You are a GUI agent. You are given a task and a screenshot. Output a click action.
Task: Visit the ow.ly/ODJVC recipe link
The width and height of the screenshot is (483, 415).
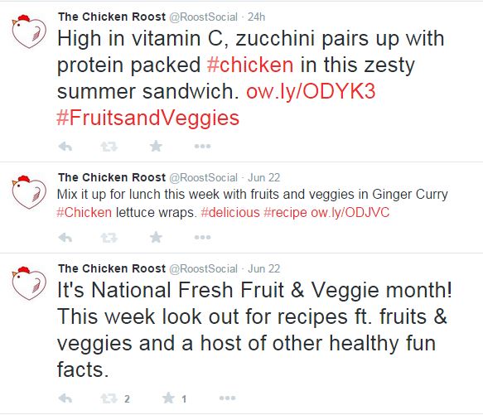(350, 213)
